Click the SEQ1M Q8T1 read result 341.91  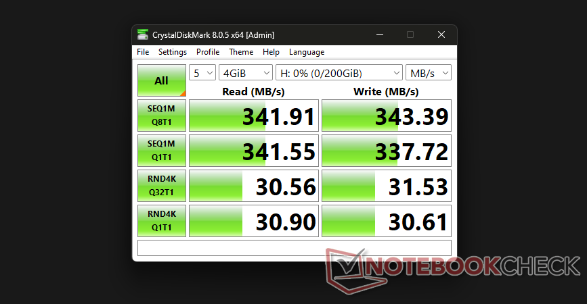253,116
